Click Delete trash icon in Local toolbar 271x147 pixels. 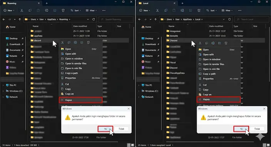[x=199, y=10]
